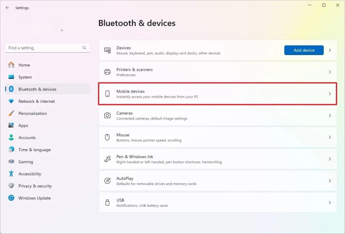Select the Accessibility figure icon

click(x=11, y=174)
